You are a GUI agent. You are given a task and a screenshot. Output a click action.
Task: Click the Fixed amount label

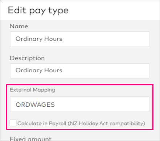point(31,138)
